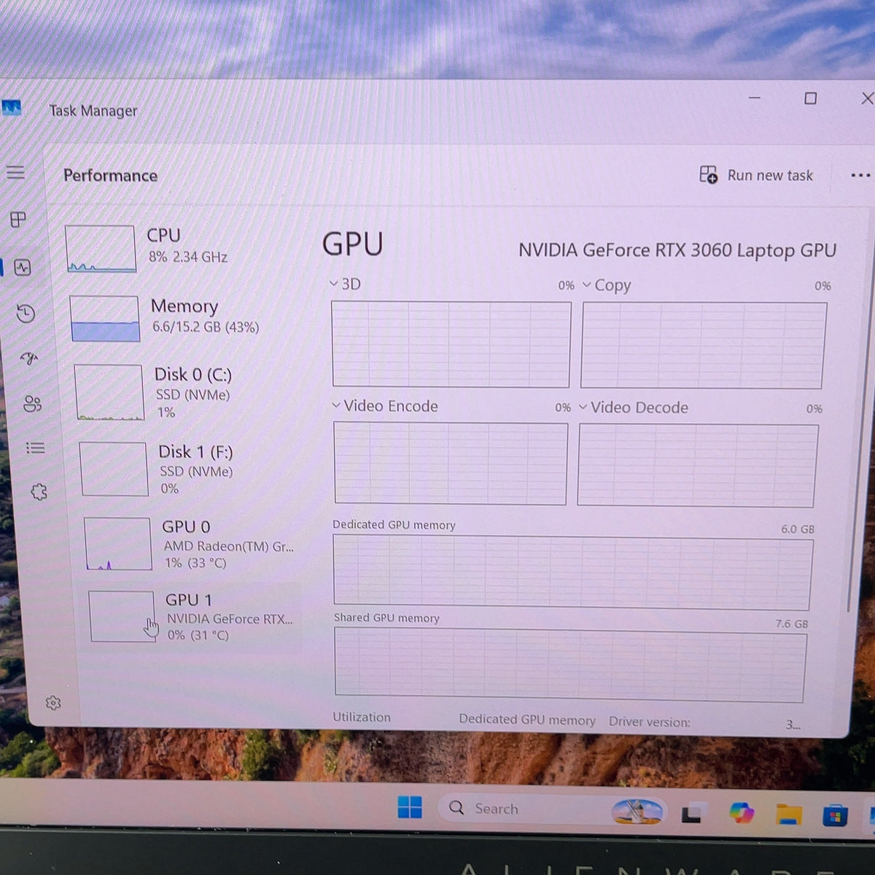This screenshot has width=875, height=875.
Task: Click the Disk 0 graph thumbnail
Action: (109, 392)
